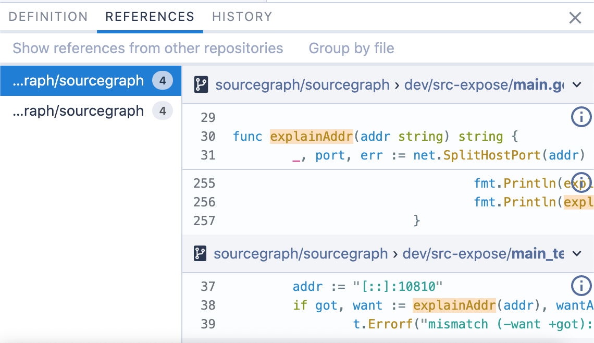Image resolution: width=594 pixels, height=343 pixels.
Task: Collapse the main_test file results
Action: point(577,253)
